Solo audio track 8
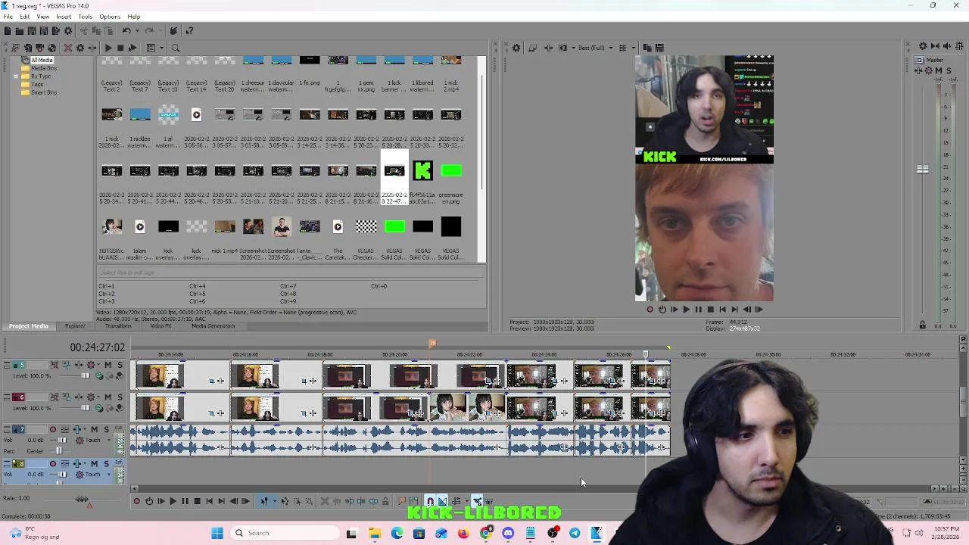969x545 pixels. (106, 463)
